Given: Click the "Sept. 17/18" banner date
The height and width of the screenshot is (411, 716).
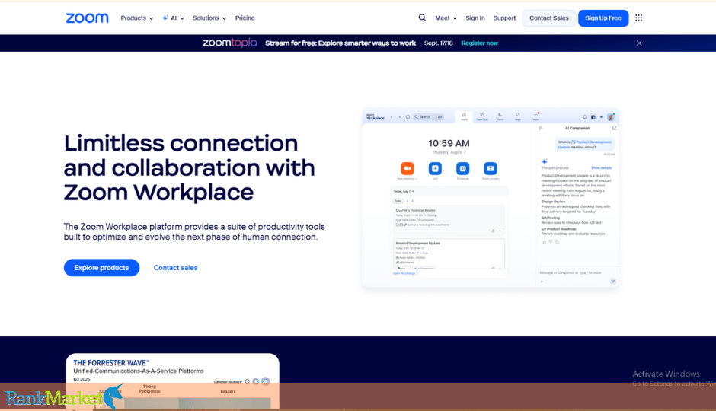Looking at the screenshot, I should [439, 43].
